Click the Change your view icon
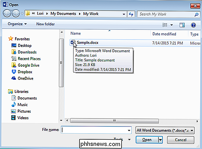This screenshot has height=149, width=202. click(x=165, y=24)
